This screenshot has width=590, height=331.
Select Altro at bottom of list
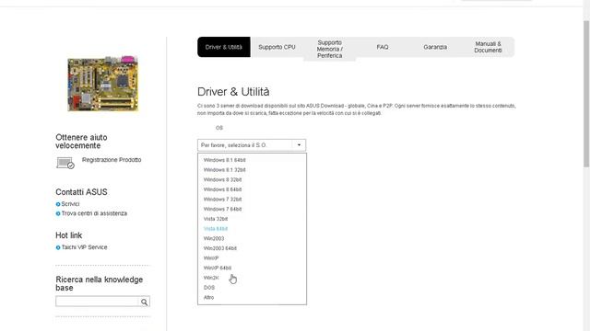coord(209,297)
